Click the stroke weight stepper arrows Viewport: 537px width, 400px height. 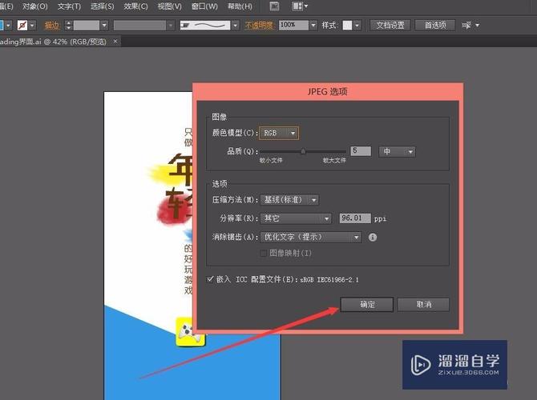coord(68,25)
